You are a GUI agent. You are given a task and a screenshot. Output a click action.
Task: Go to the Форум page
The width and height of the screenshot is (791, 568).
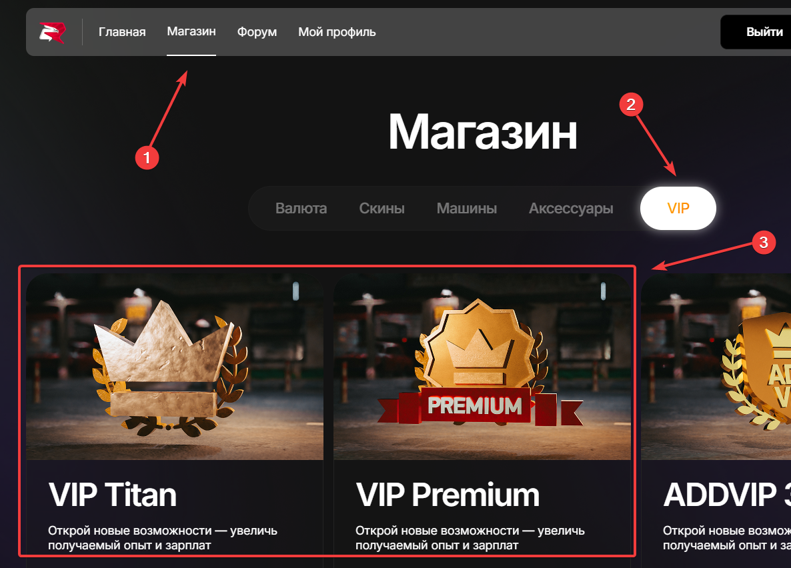(x=257, y=32)
